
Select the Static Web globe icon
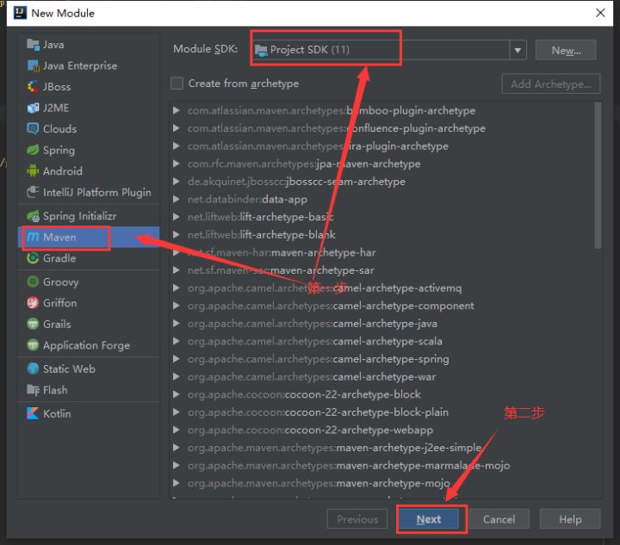33,368
